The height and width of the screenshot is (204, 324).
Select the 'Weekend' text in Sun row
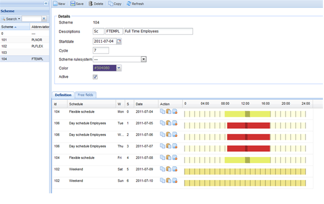[x=76, y=181]
